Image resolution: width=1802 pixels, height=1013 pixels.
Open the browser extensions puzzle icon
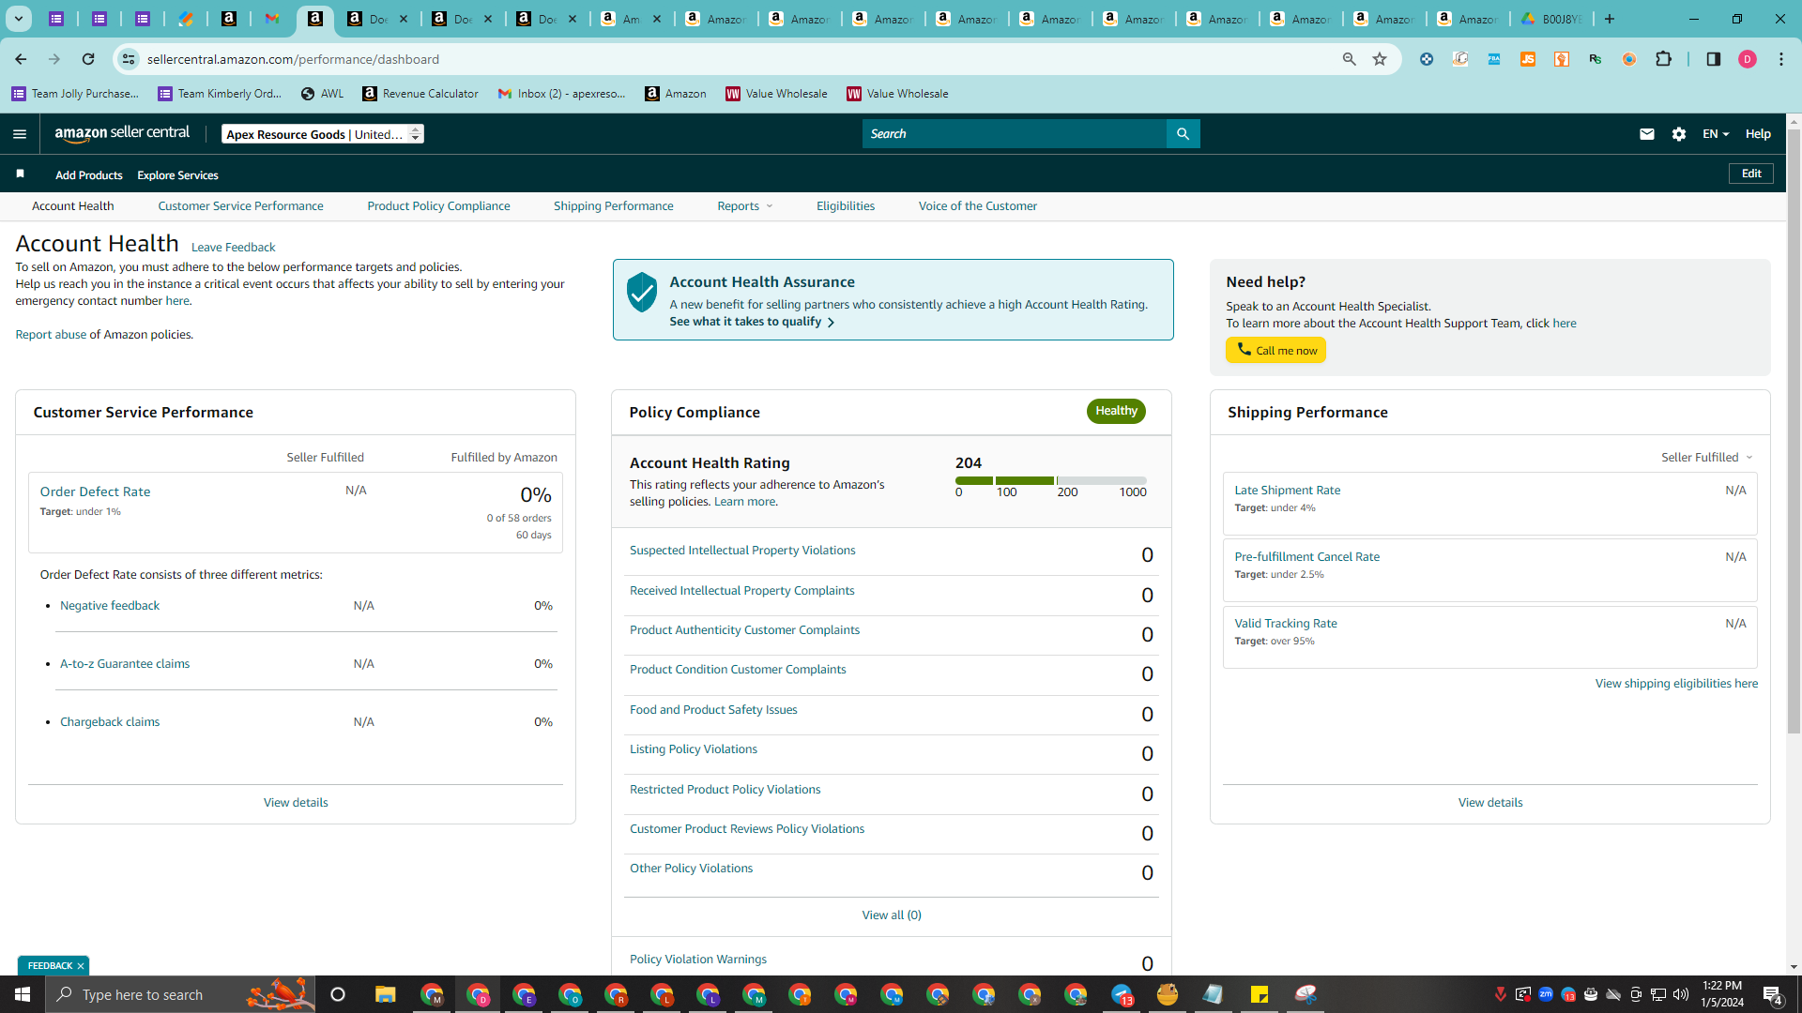pyautogui.click(x=1664, y=59)
